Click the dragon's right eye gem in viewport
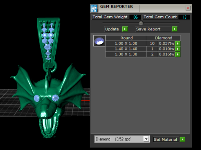Image resolution: width=201 pixels, height=150 pixels. tap(55, 98)
